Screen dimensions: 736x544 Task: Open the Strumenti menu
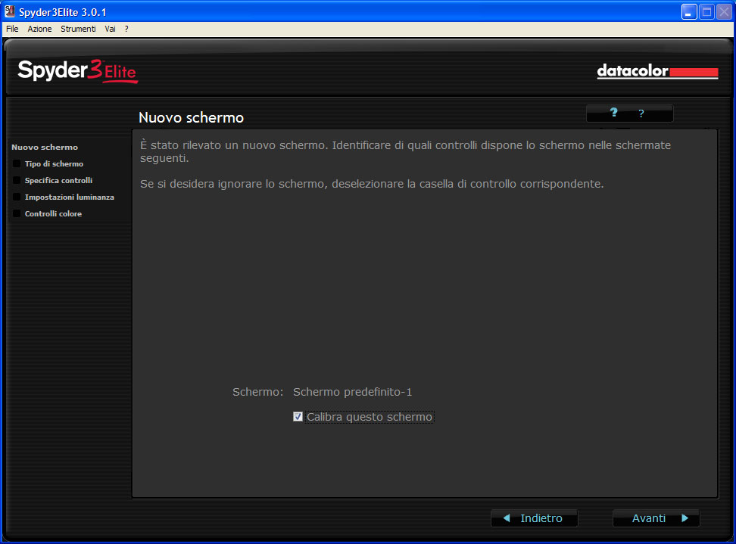[78, 29]
